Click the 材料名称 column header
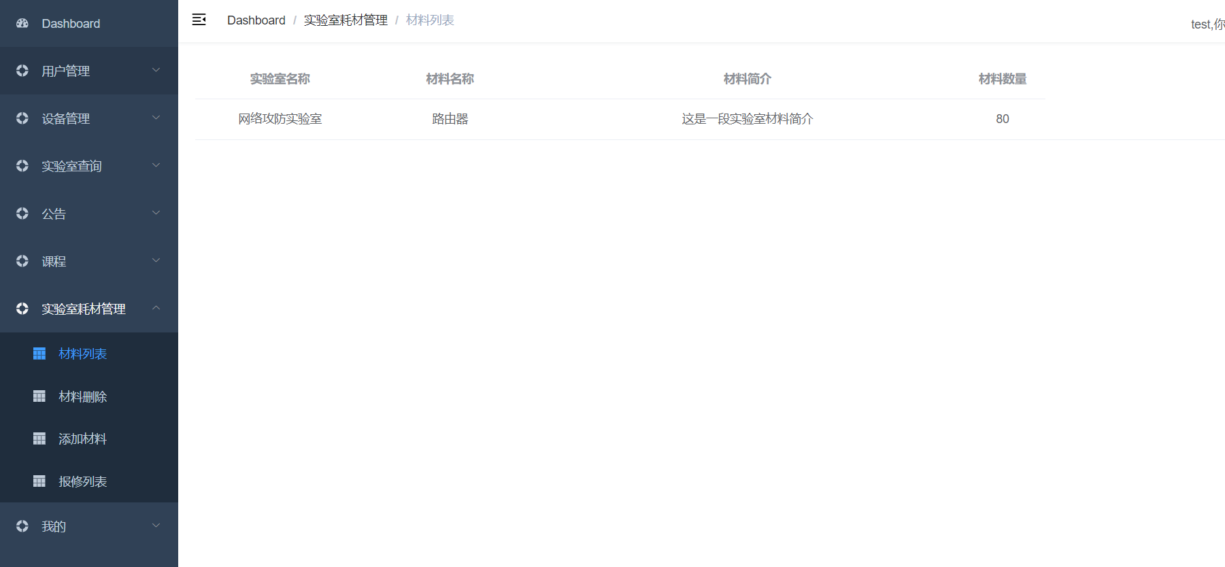Image resolution: width=1225 pixels, height=567 pixels. (450, 79)
